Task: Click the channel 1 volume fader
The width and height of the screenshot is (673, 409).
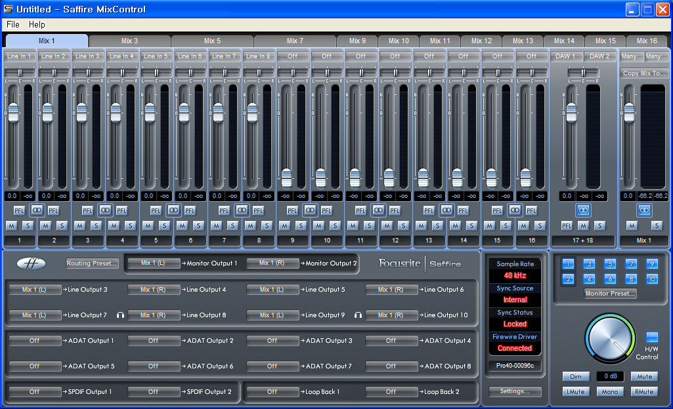Action: 13,115
